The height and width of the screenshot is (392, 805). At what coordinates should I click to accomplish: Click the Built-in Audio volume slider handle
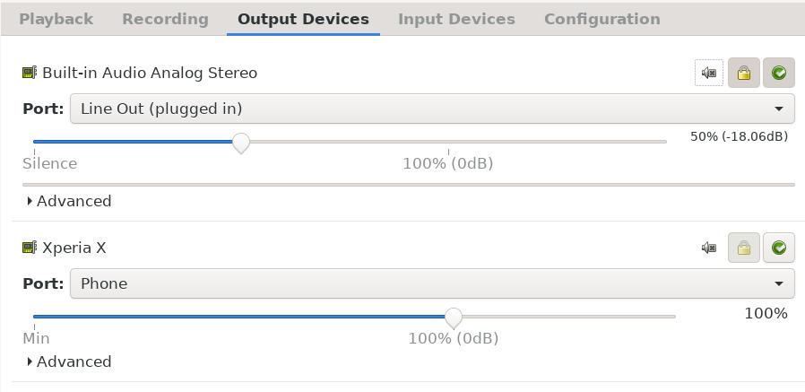241,143
